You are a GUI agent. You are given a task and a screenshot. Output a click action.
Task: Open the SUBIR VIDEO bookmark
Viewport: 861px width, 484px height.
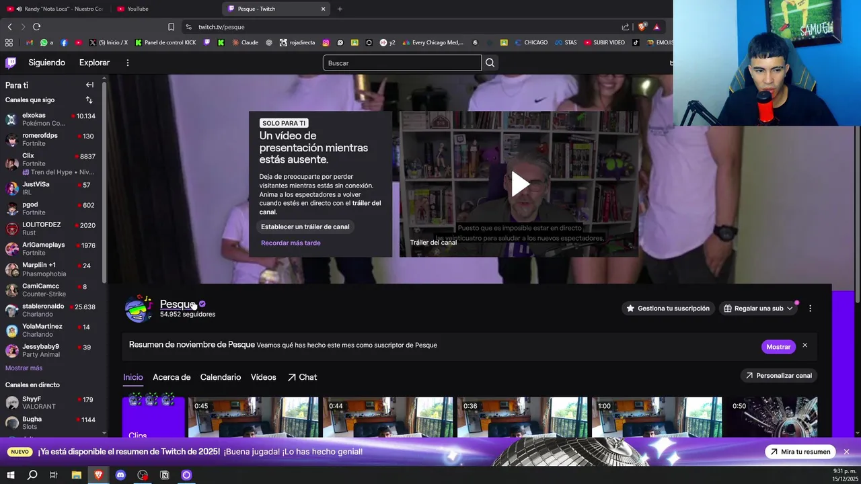tap(604, 42)
